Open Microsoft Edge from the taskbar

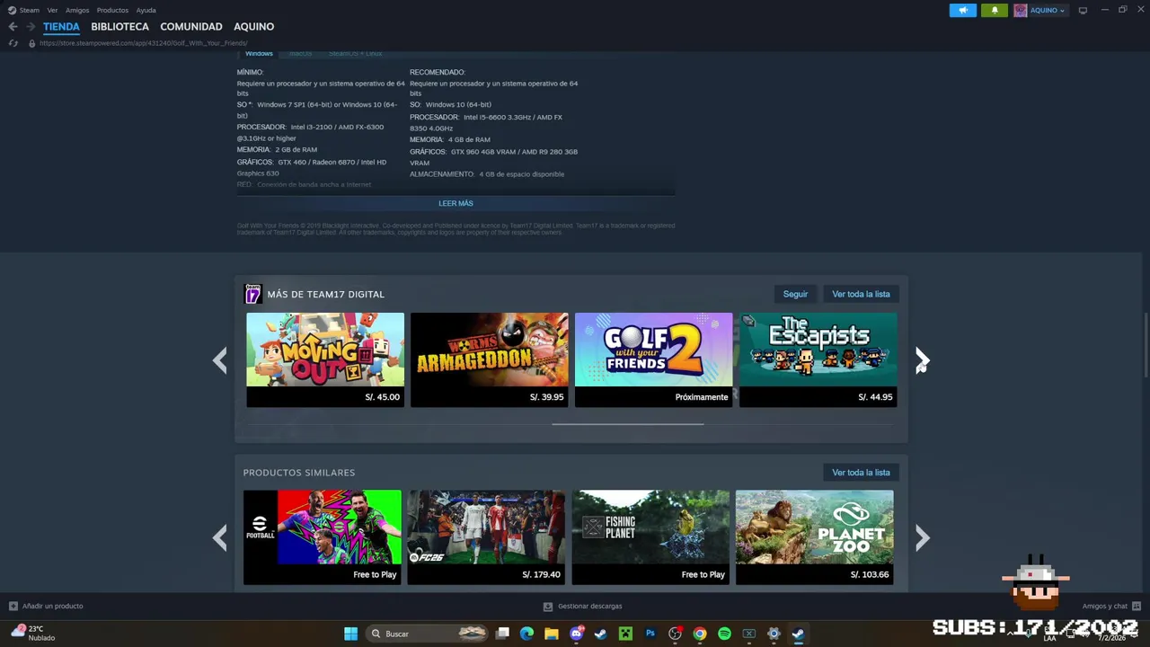click(527, 634)
